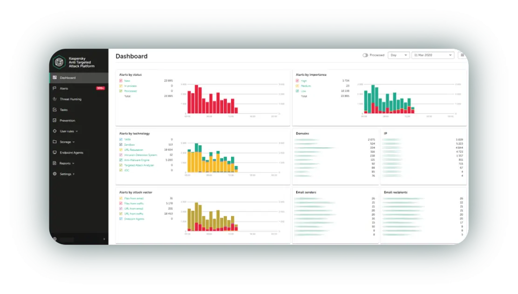This screenshot has width=518, height=294.
Task: Open the hamburger menu near the date picker
Action: coord(462,55)
